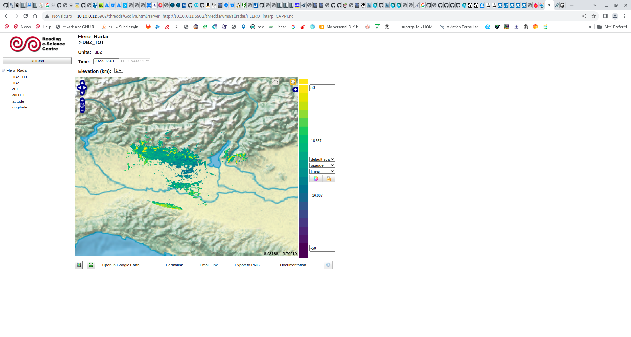Screen dimensions: 631x337
Task: Click the info icon near Documentation
Action: click(x=328, y=265)
